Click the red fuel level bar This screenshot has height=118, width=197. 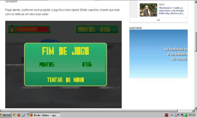[x=32, y=29]
